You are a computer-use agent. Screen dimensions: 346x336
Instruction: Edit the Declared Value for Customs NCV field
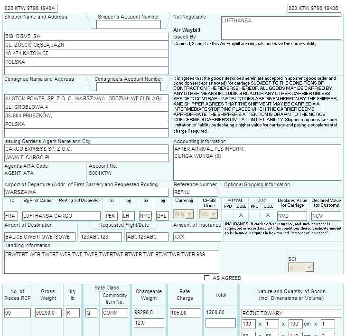(x=326, y=216)
